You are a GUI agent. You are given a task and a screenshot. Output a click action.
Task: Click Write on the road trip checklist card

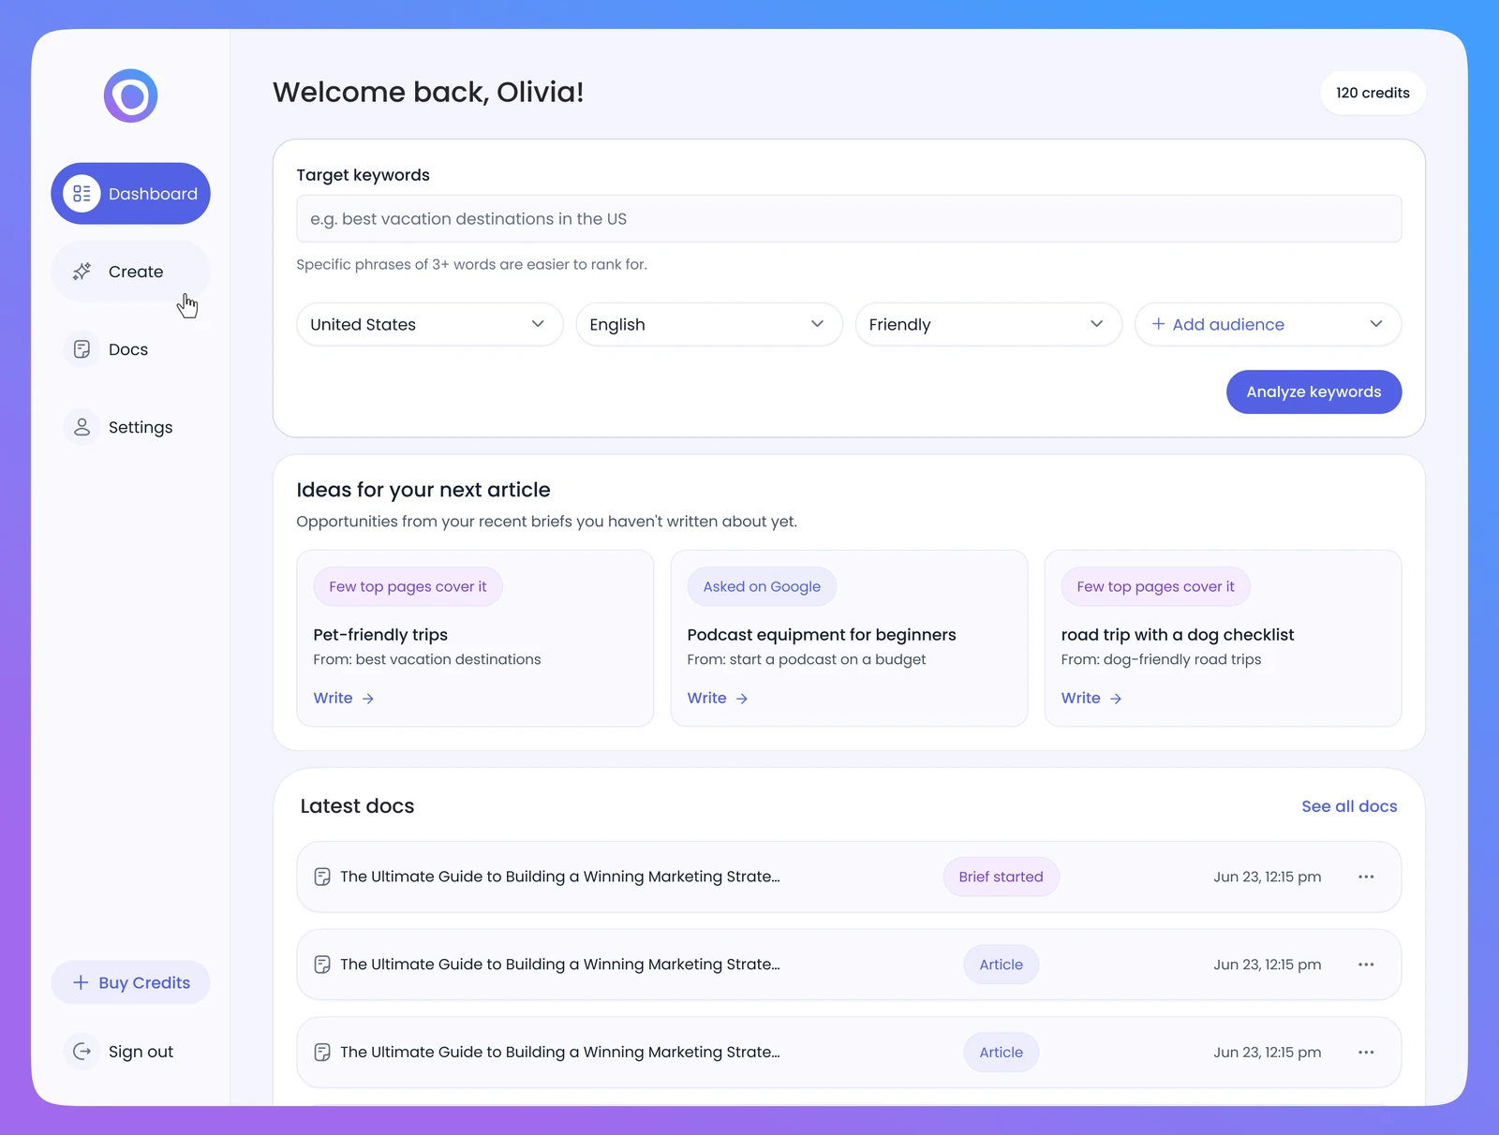(1091, 698)
